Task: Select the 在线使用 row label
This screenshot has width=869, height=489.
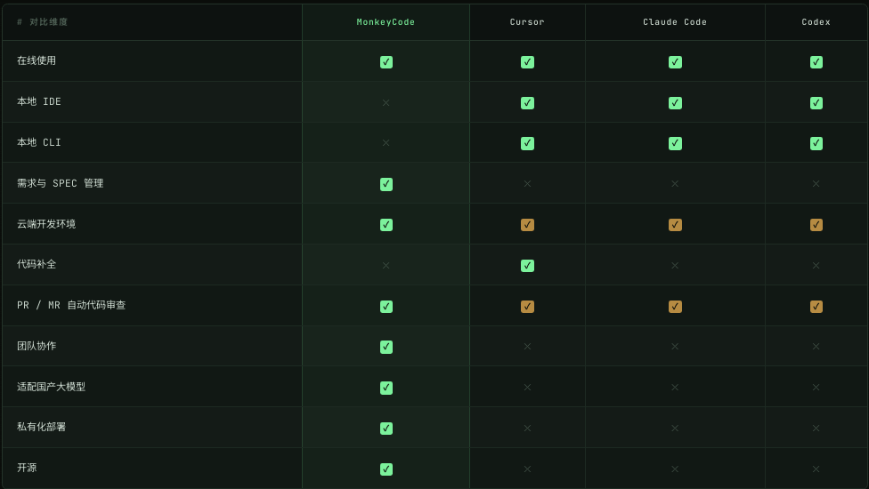Action: click(37, 60)
